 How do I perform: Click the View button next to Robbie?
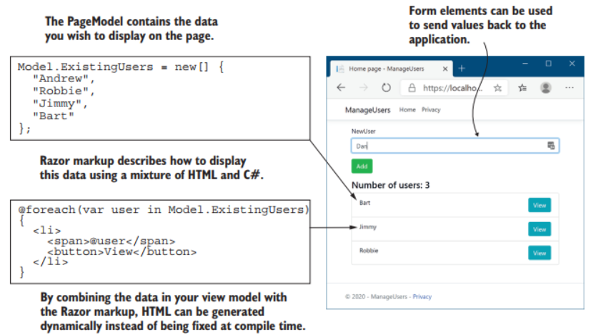[x=540, y=253]
